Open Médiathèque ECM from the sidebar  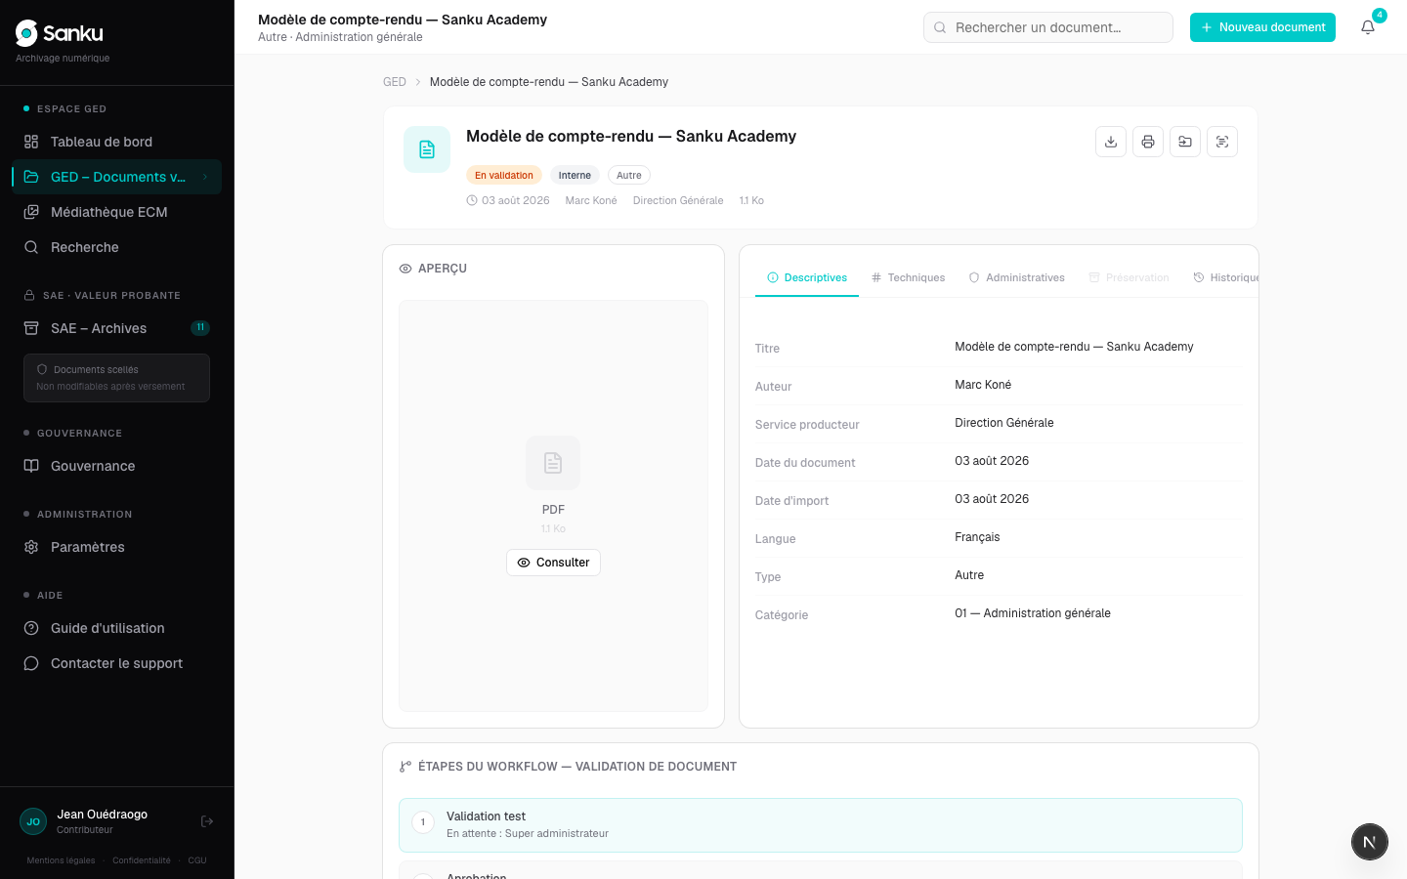click(116, 212)
